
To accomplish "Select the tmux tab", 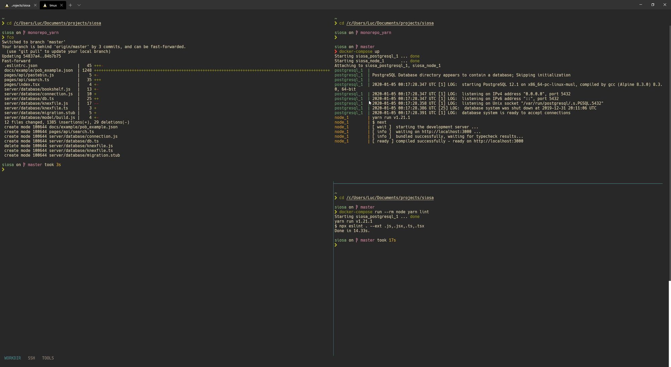I will (x=53, y=5).
